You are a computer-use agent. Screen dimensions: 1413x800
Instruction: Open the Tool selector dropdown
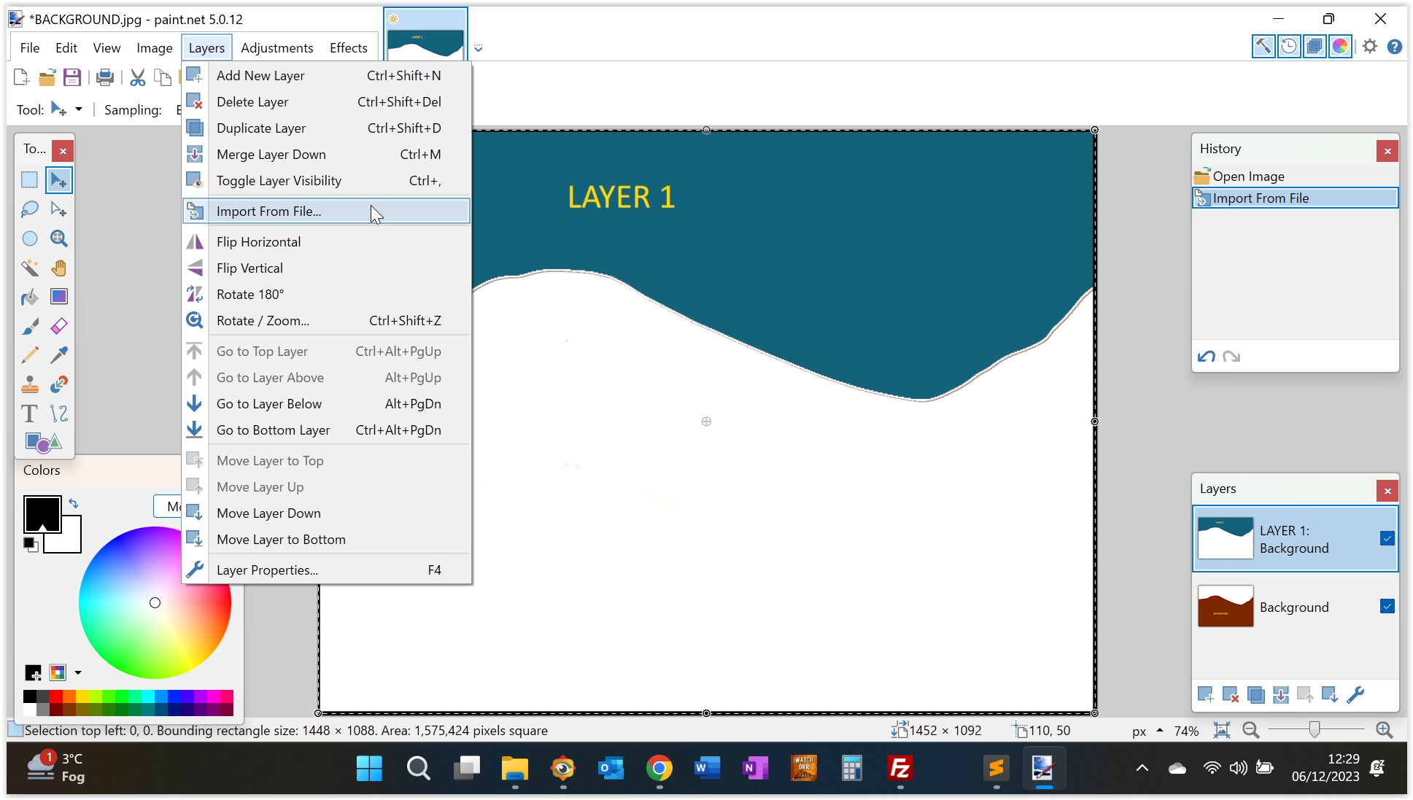click(78, 109)
